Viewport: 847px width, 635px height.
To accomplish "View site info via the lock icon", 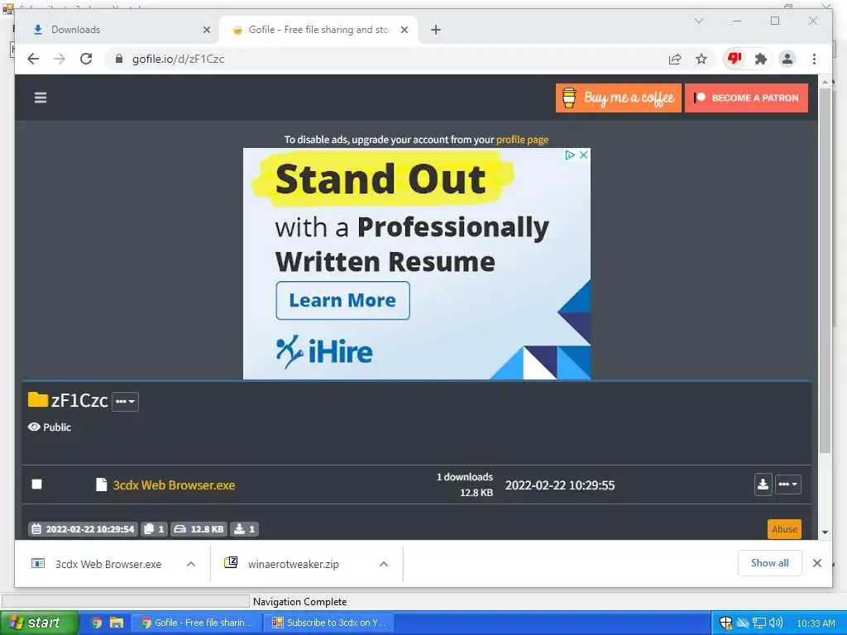I will [119, 59].
